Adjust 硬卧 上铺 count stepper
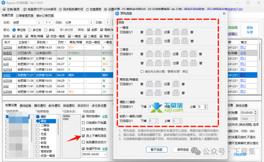The width and height of the screenshot is (264, 162). 205,106
